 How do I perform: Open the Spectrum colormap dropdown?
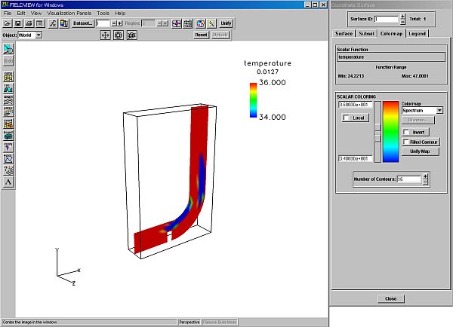click(439, 110)
